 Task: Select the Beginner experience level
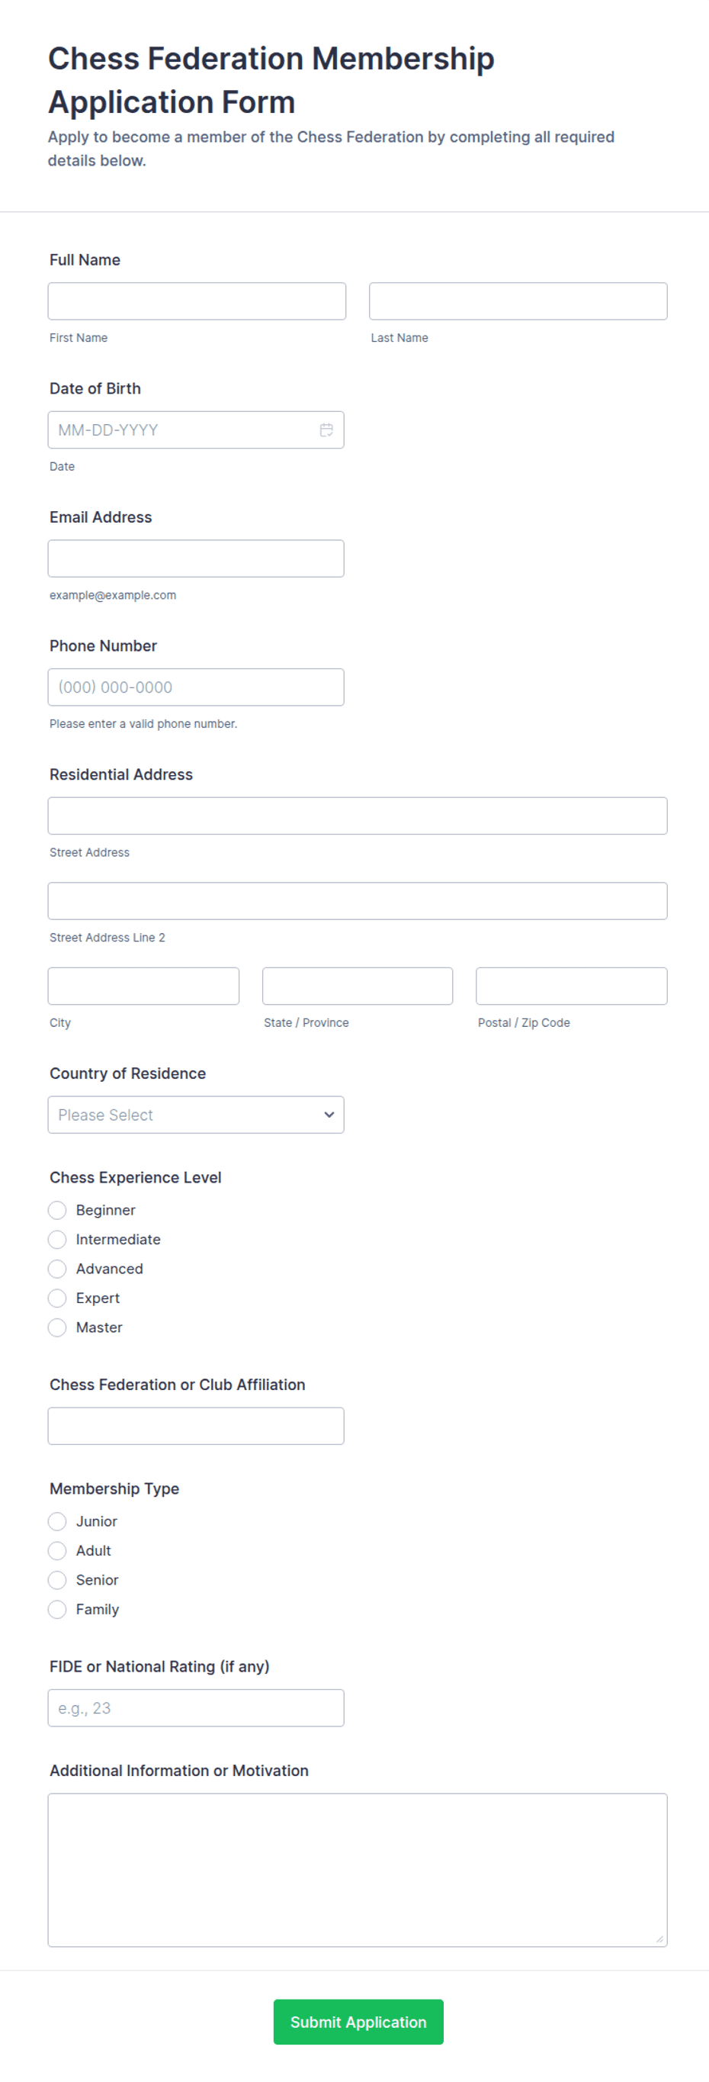click(x=57, y=1210)
